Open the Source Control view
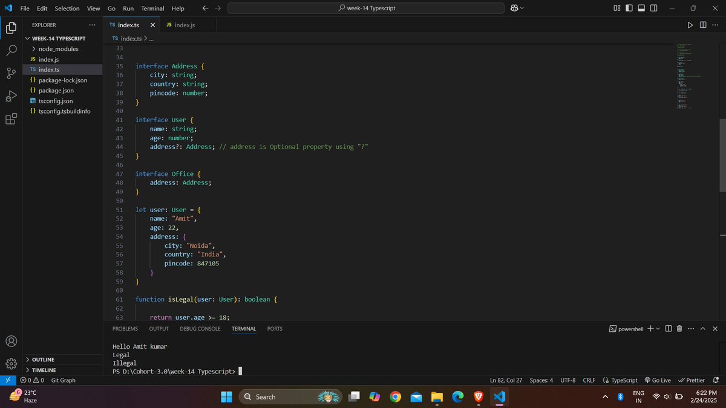The image size is (726, 408). tap(11, 74)
